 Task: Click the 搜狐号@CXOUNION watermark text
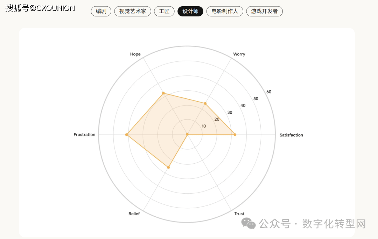pos(40,8)
